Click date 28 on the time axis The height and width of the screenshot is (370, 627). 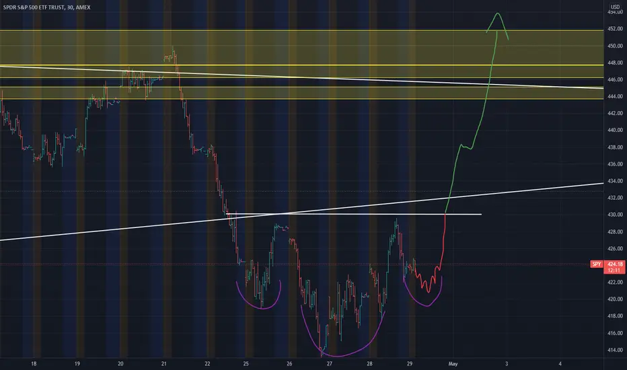coord(369,363)
